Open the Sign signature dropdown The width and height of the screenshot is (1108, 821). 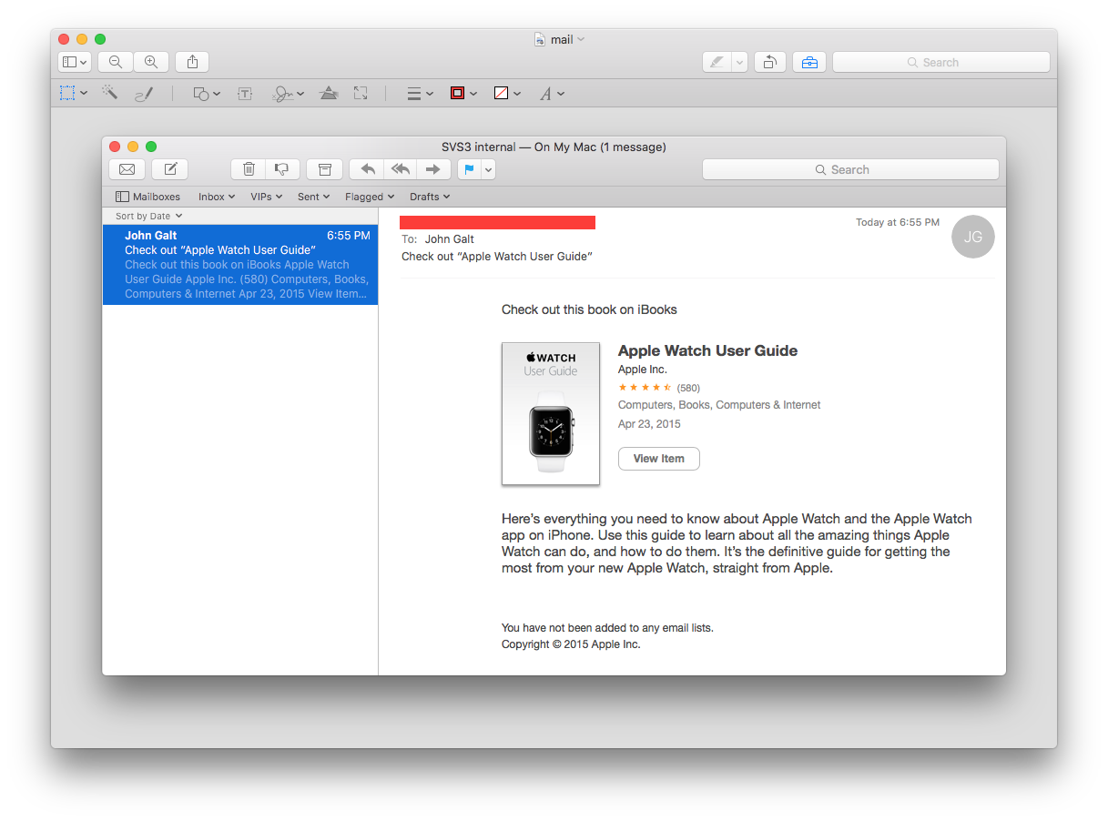[289, 93]
